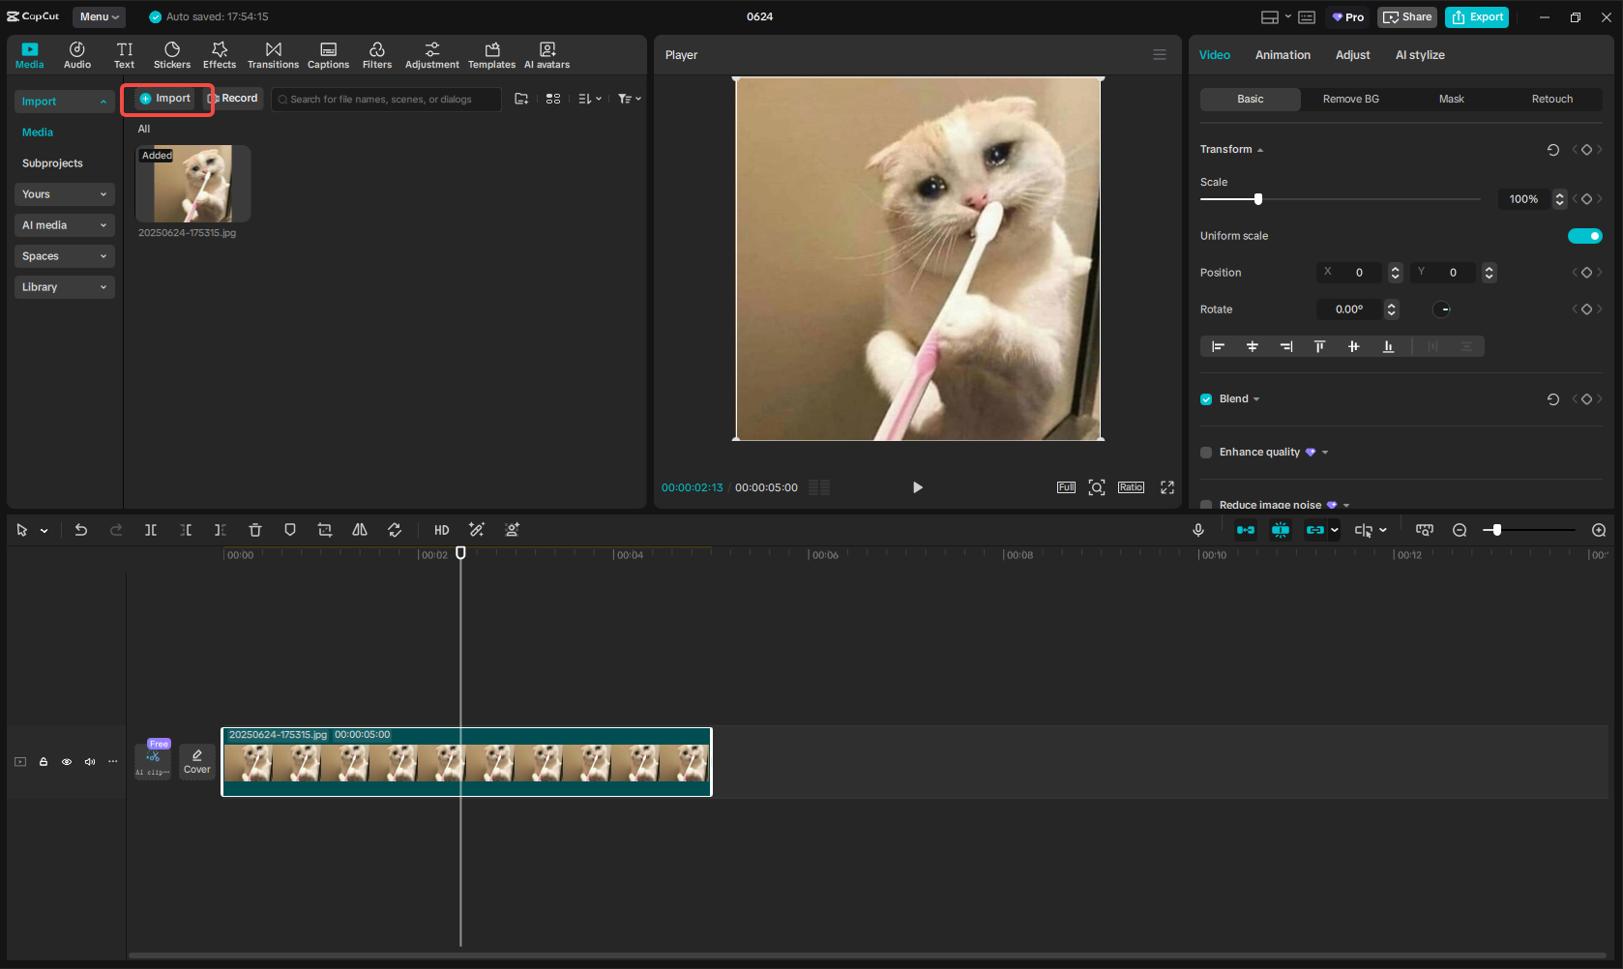Click the Export button
Image resolution: width=1623 pixels, height=969 pixels.
pos(1477,16)
